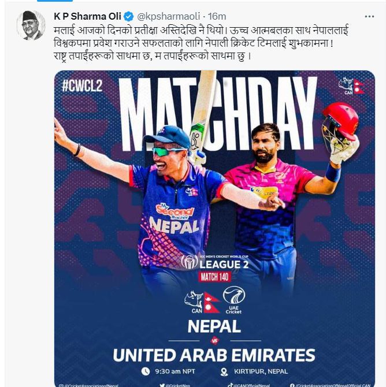This screenshot has height=387, width=386.
Task: Click the MATCHDAY poster headline
Action: point(218,114)
